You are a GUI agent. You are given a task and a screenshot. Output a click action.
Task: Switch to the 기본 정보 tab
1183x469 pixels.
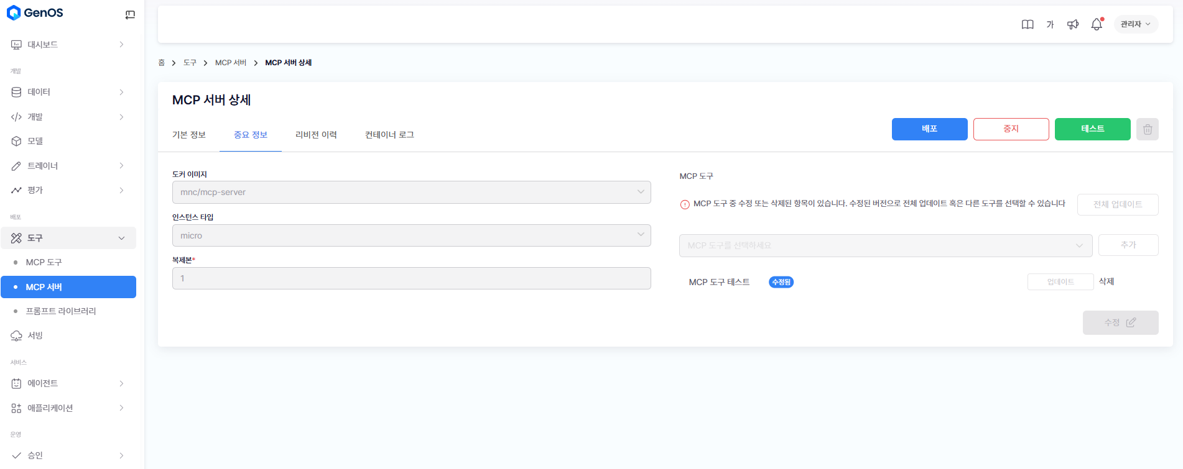[189, 135]
